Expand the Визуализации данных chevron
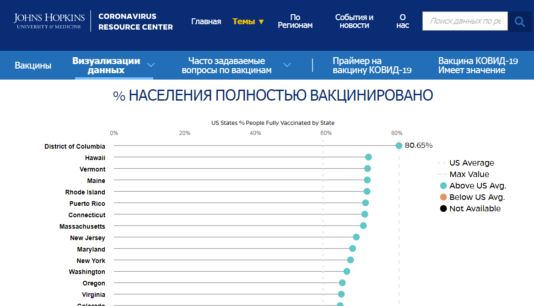Image resolution: width=534 pixels, height=306 pixels. point(151,65)
